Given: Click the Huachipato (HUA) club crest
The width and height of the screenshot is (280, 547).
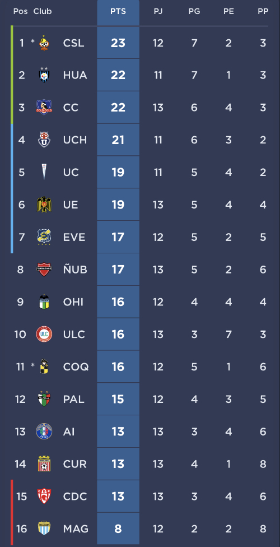Looking at the screenshot, I should point(44,75).
